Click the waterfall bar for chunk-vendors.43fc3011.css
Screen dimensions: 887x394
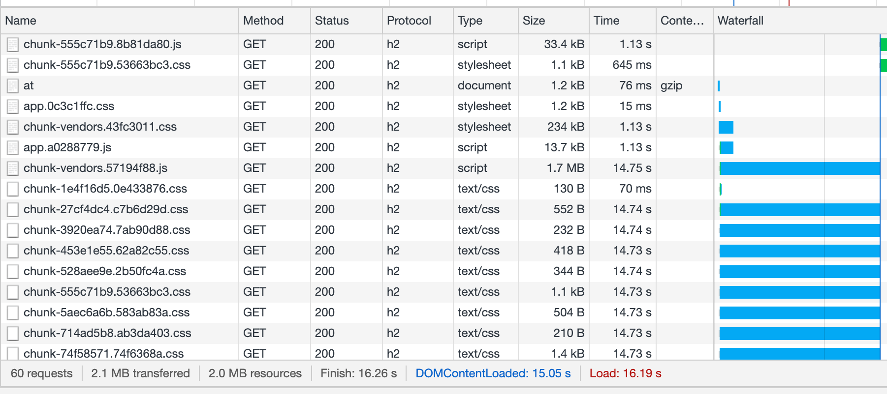tap(726, 127)
